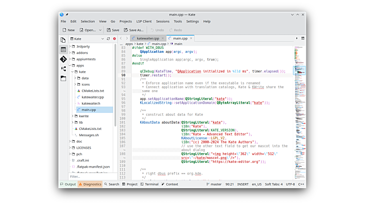The height and width of the screenshot is (205, 365).
Task: Click Save As button in toolbar
Action: (x=133, y=30)
